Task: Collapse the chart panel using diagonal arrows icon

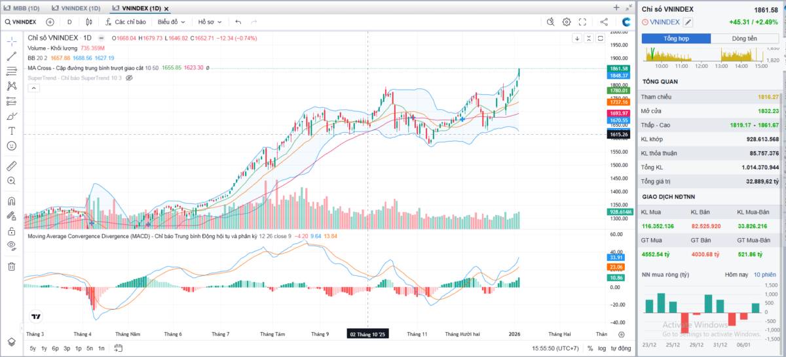Action: (628, 8)
